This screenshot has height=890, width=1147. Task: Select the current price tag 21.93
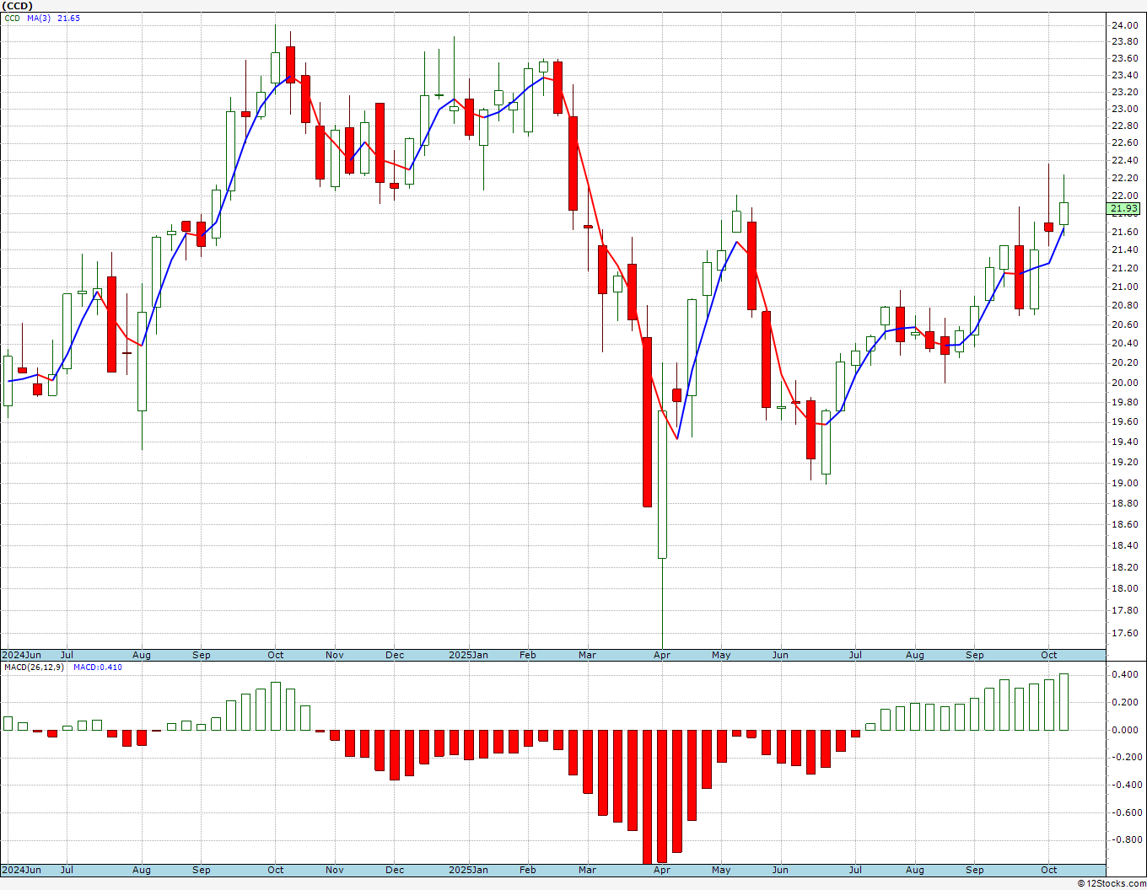pos(1124,208)
